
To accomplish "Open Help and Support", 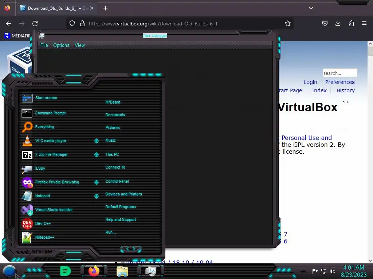I will pos(121,219).
